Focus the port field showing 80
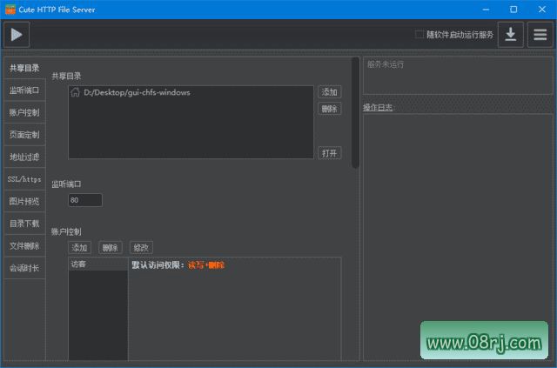The image size is (557, 368). pyautogui.click(x=85, y=200)
